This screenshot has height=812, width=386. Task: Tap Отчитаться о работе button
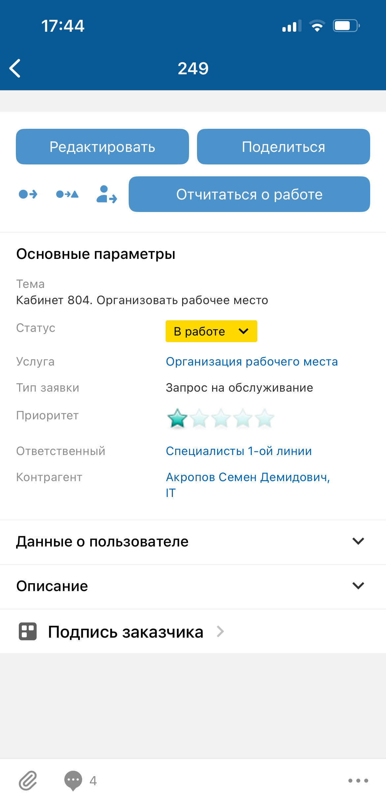point(249,194)
